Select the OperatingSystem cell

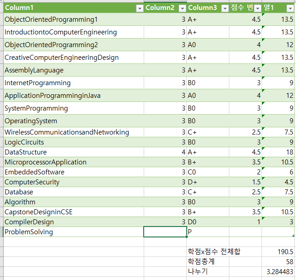[73, 121]
